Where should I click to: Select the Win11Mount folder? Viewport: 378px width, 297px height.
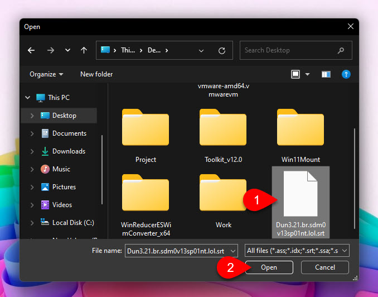click(301, 136)
